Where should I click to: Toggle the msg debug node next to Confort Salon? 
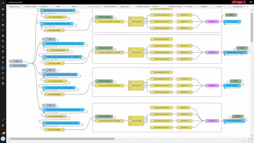(x=237, y=15)
